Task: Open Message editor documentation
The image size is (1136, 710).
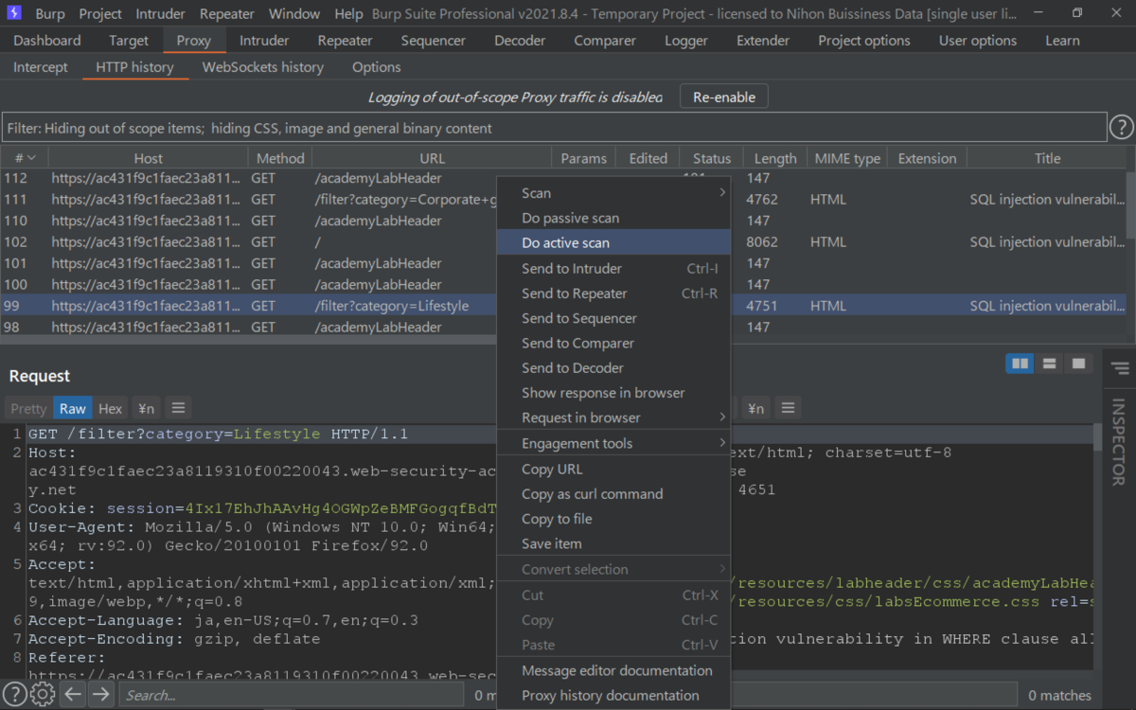Action: [613, 670]
